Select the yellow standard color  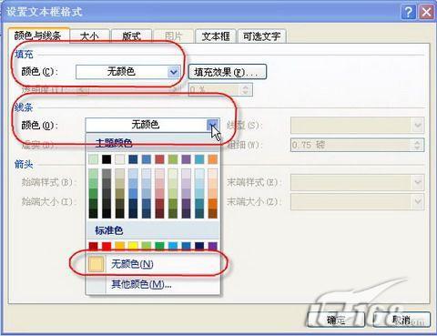[x=133, y=246]
